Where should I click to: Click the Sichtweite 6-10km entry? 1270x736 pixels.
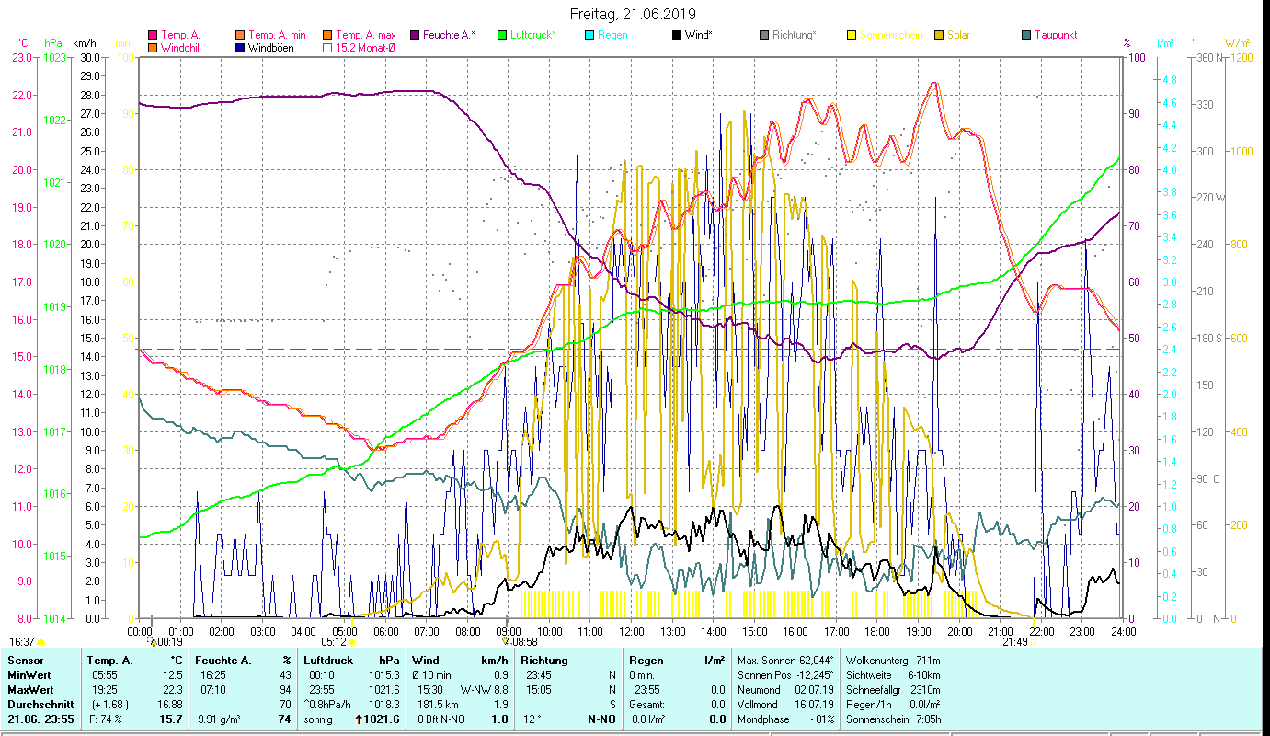click(x=893, y=675)
